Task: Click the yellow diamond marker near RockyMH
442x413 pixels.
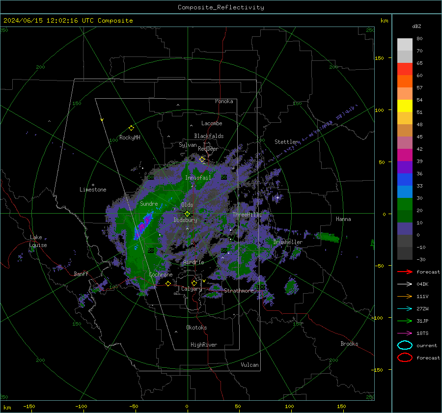Action: tap(131, 128)
